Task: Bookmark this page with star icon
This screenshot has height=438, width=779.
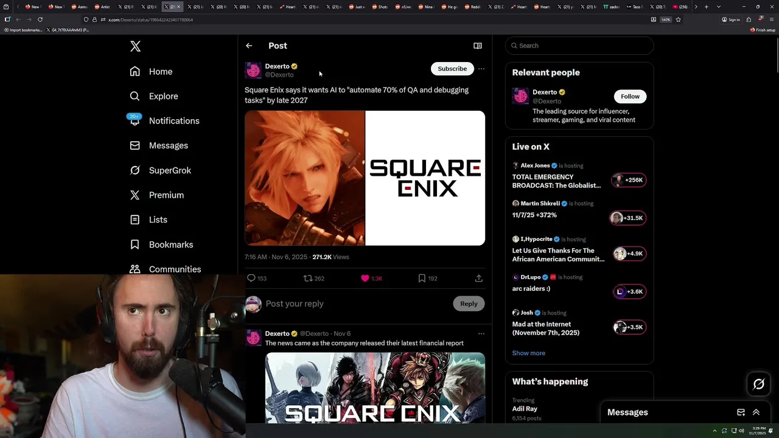Action: pos(678,19)
